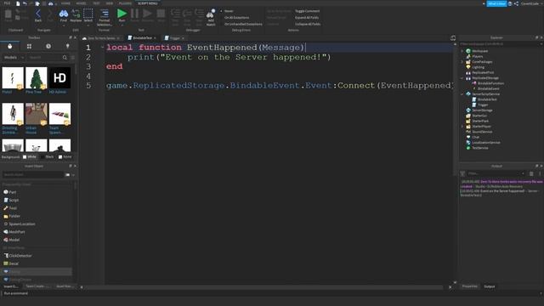Expand the Workspace node
Viewport: 544px width, 306px height.
[462, 51]
